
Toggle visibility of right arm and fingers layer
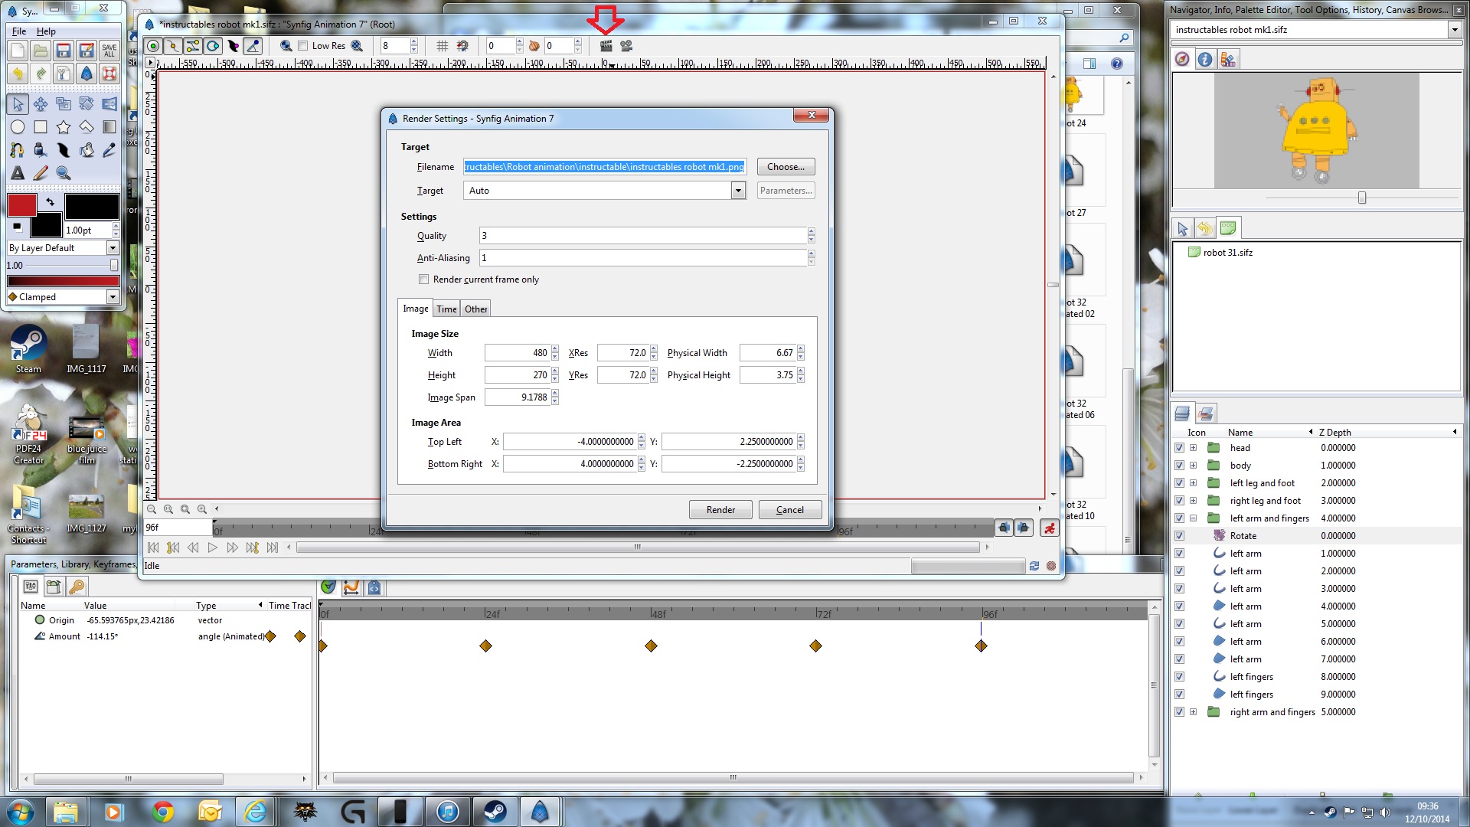tap(1180, 712)
